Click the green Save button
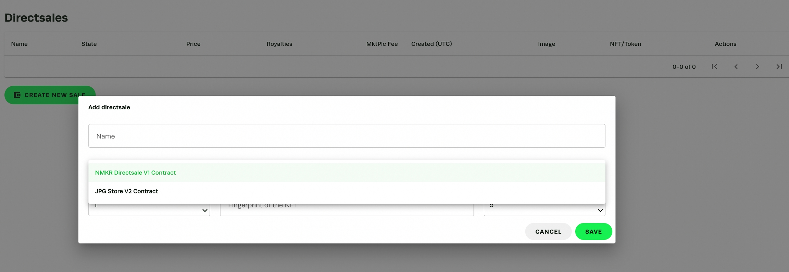 click(x=593, y=232)
